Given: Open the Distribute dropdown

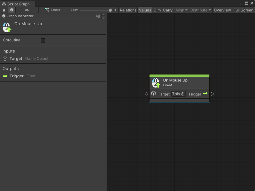Looking at the screenshot, I should [x=200, y=10].
